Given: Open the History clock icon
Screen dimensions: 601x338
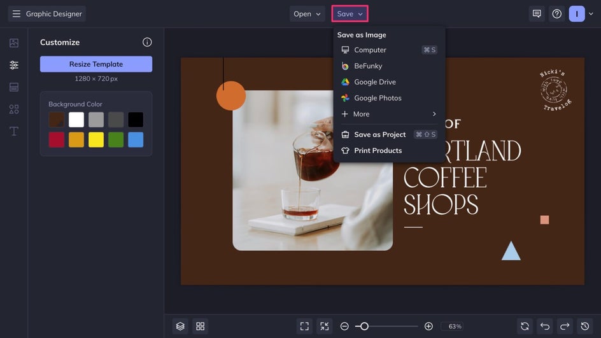Looking at the screenshot, I should (585, 326).
